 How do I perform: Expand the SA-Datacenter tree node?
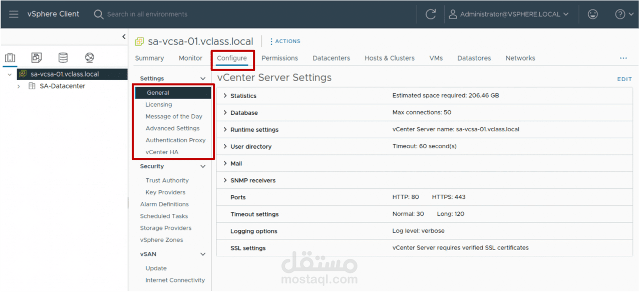tap(19, 86)
